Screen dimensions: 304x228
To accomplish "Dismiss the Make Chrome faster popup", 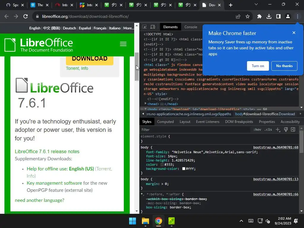I will pyautogui.click(x=294, y=33).
